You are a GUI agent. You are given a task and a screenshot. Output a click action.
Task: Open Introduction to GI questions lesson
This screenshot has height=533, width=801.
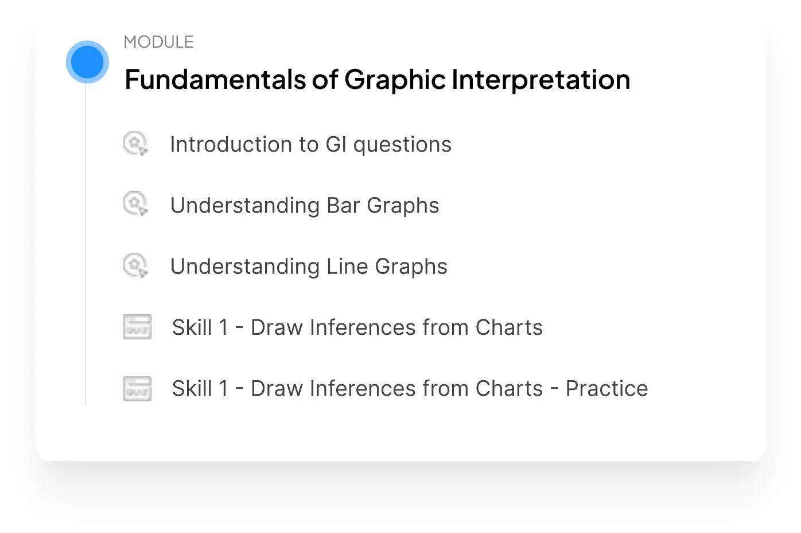coord(311,145)
